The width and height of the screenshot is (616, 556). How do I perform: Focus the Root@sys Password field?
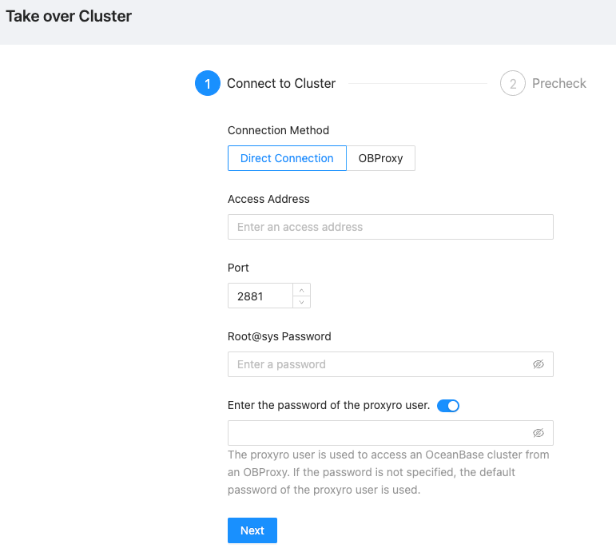tap(380, 364)
